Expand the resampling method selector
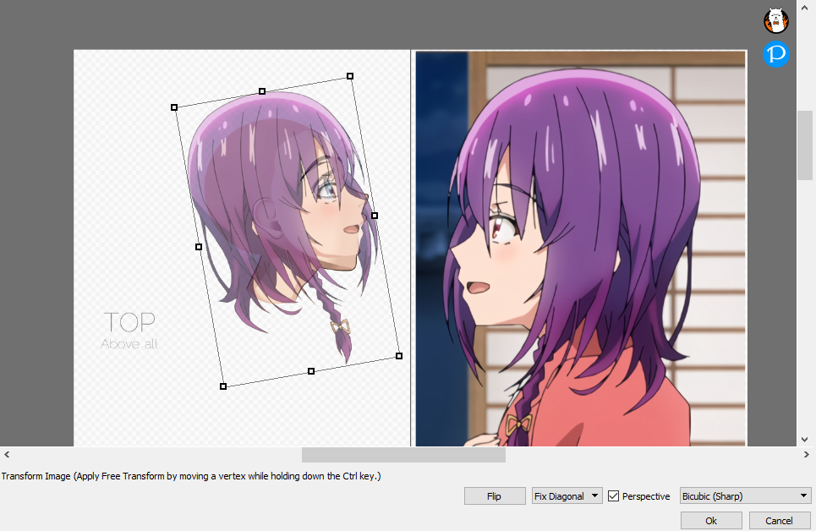 pyautogui.click(x=744, y=496)
